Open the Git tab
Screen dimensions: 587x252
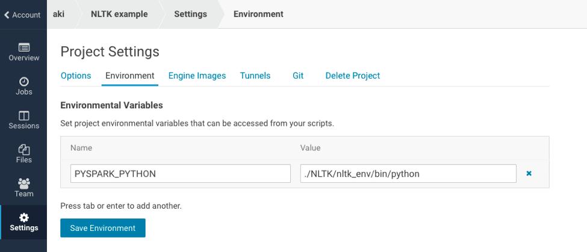pyautogui.click(x=298, y=76)
